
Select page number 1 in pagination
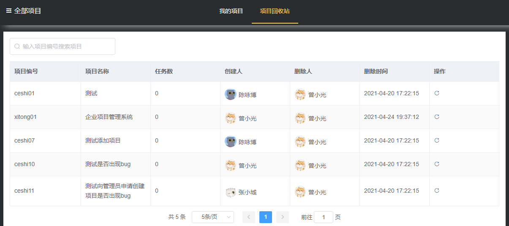266,217
